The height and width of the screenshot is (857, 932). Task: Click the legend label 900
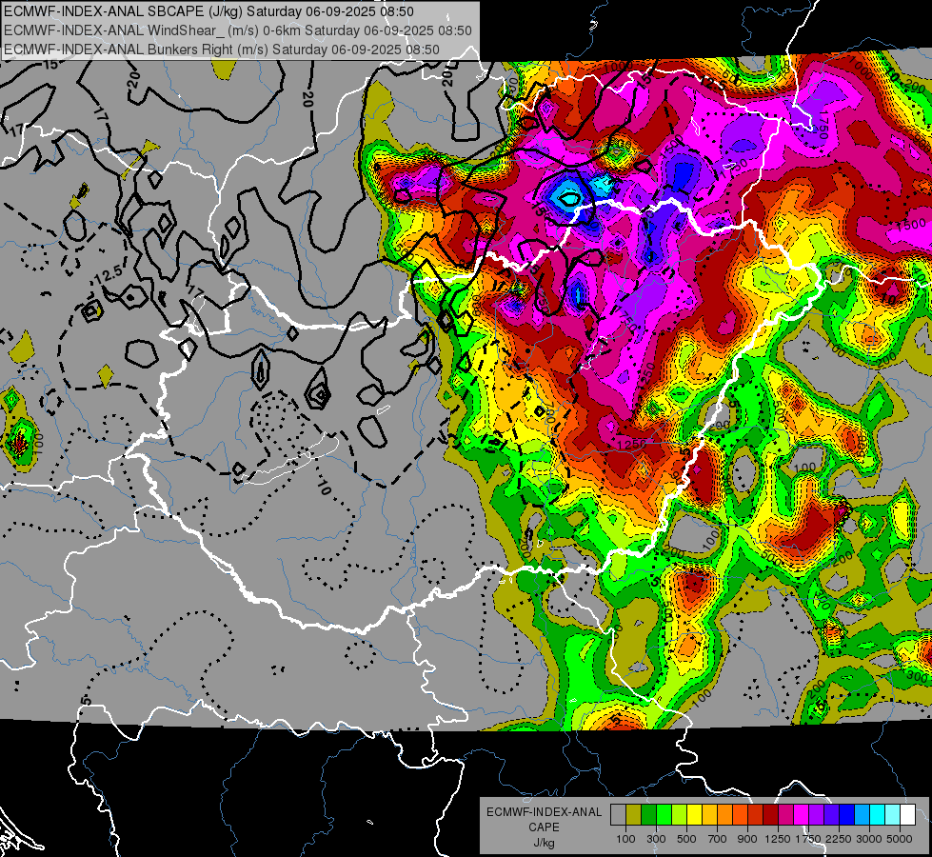click(747, 839)
